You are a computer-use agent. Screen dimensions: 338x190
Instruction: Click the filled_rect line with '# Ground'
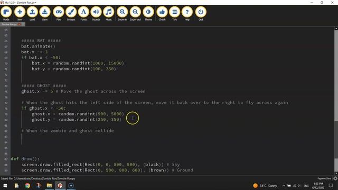(x=107, y=170)
